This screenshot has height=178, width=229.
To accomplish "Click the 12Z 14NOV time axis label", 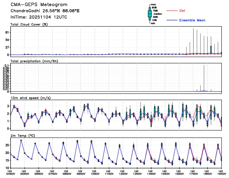I will 151,173.
